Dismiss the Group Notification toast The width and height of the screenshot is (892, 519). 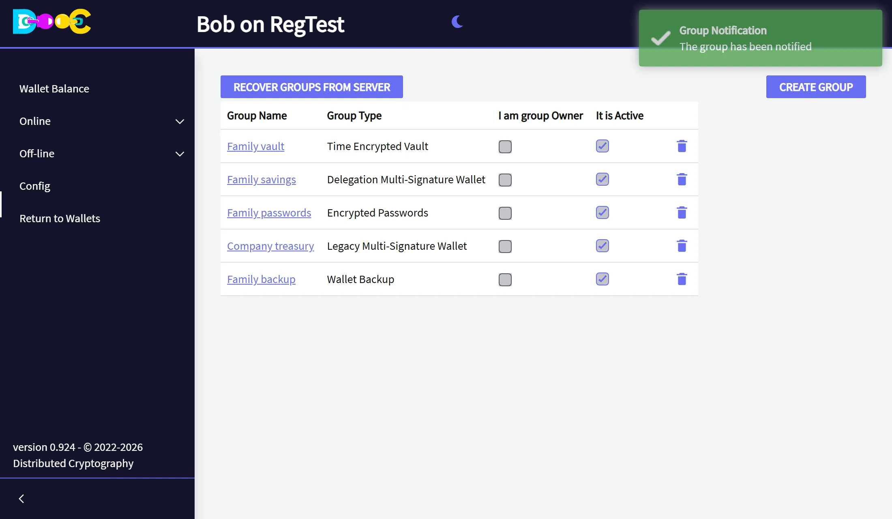760,38
